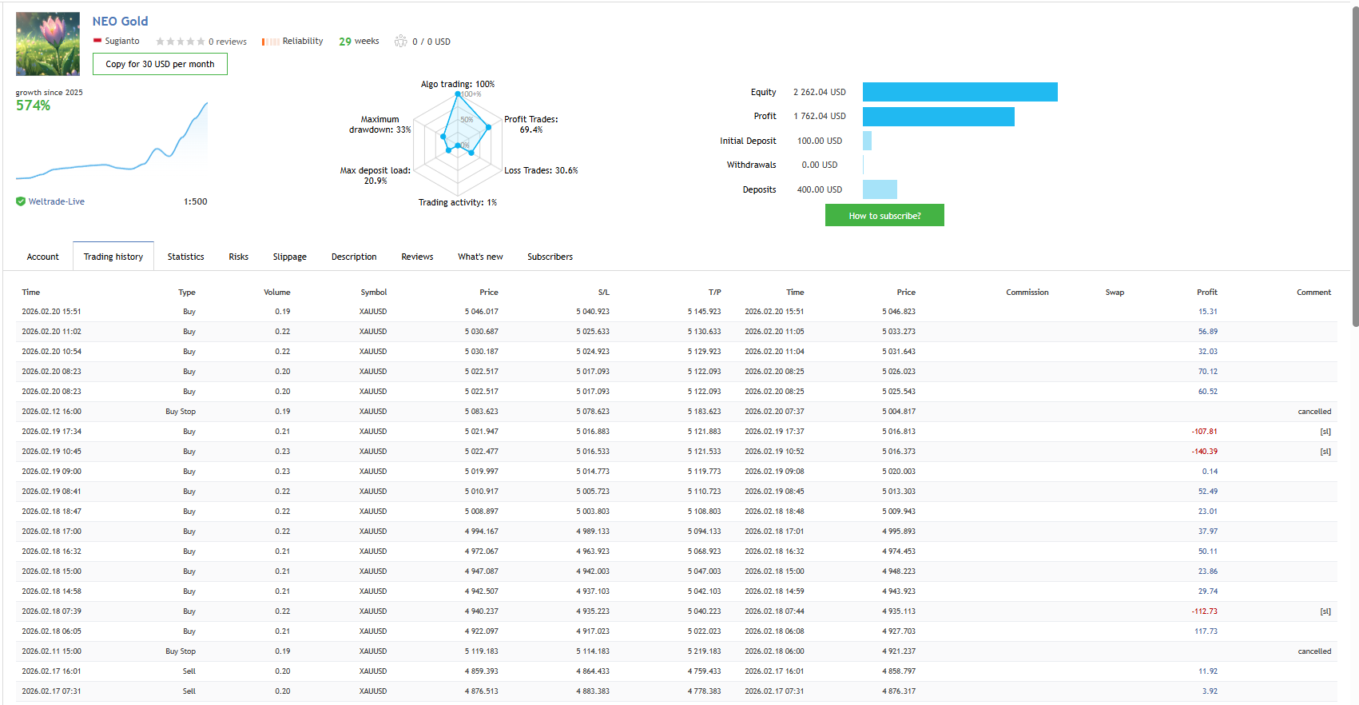Viewport: 1359px width, 705px height.
Task: Open the Statistics tab
Action: (185, 257)
